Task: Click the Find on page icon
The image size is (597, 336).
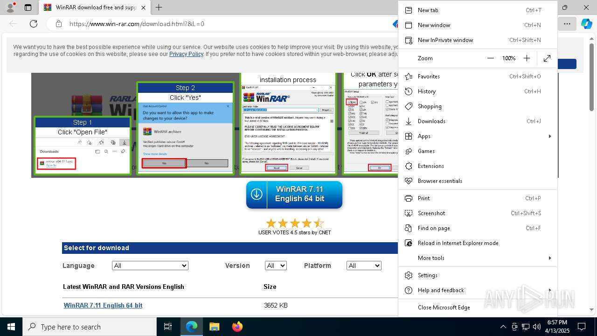Action: coord(409,228)
